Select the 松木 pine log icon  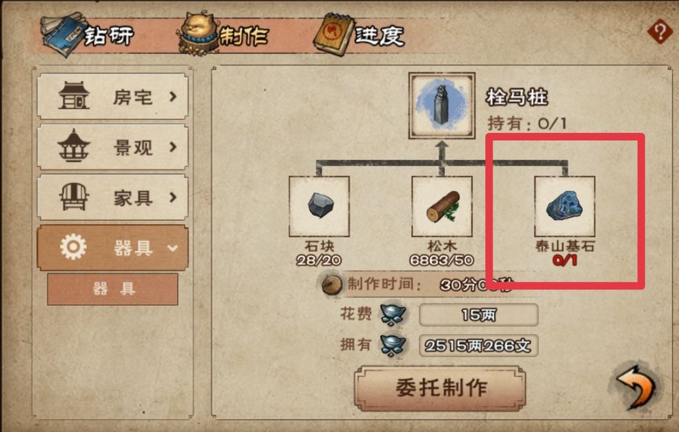click(442, 206)
